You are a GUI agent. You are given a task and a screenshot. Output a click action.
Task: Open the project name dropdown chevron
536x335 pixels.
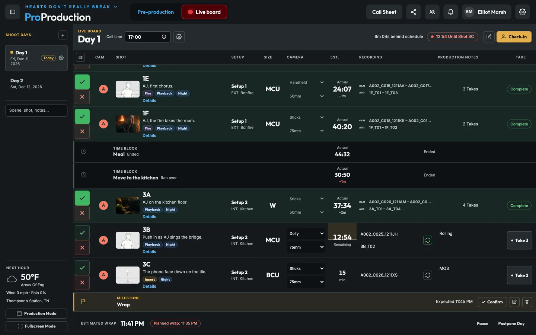point(115,7)
